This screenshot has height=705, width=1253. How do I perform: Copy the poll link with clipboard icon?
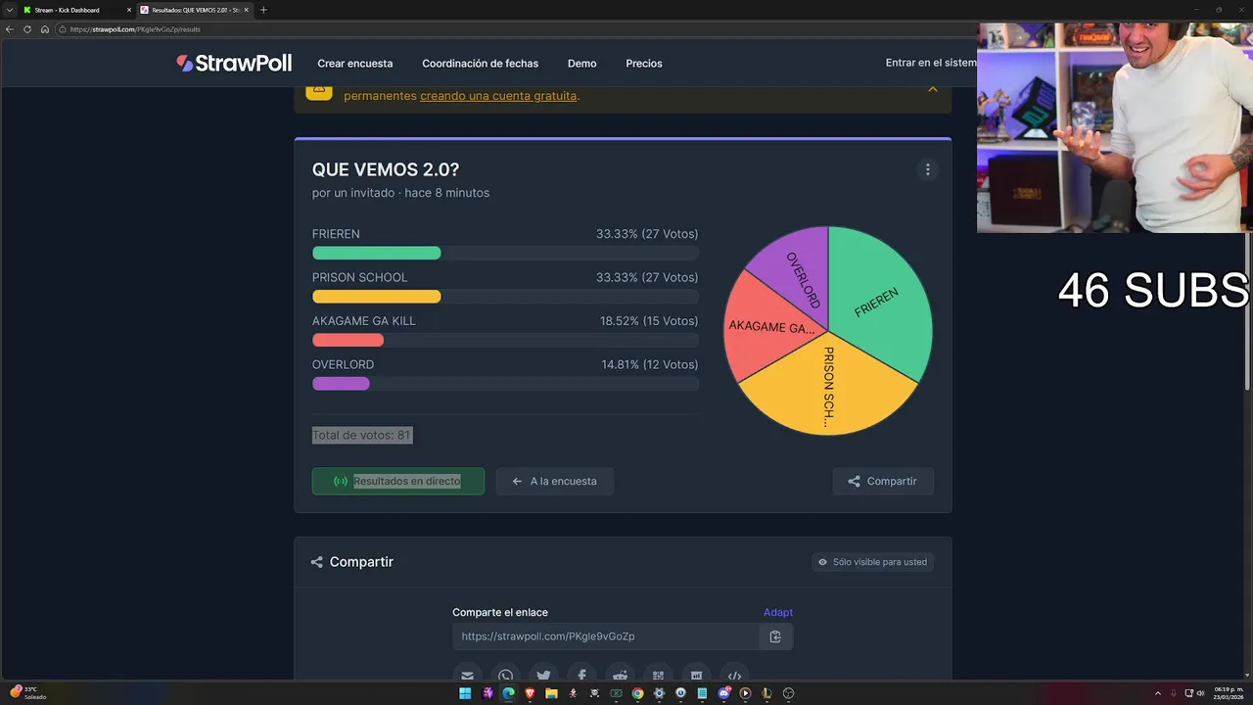click(775, 636)
